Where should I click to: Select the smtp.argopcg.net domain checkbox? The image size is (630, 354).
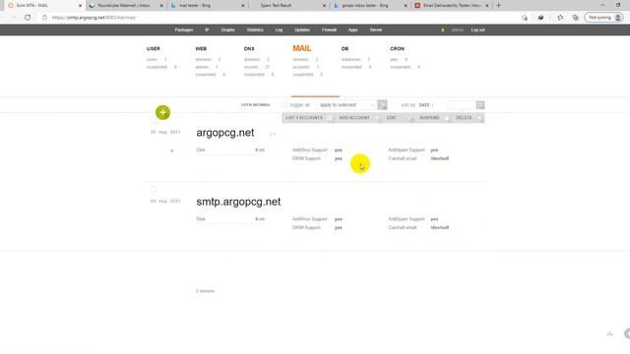point(154,190)
